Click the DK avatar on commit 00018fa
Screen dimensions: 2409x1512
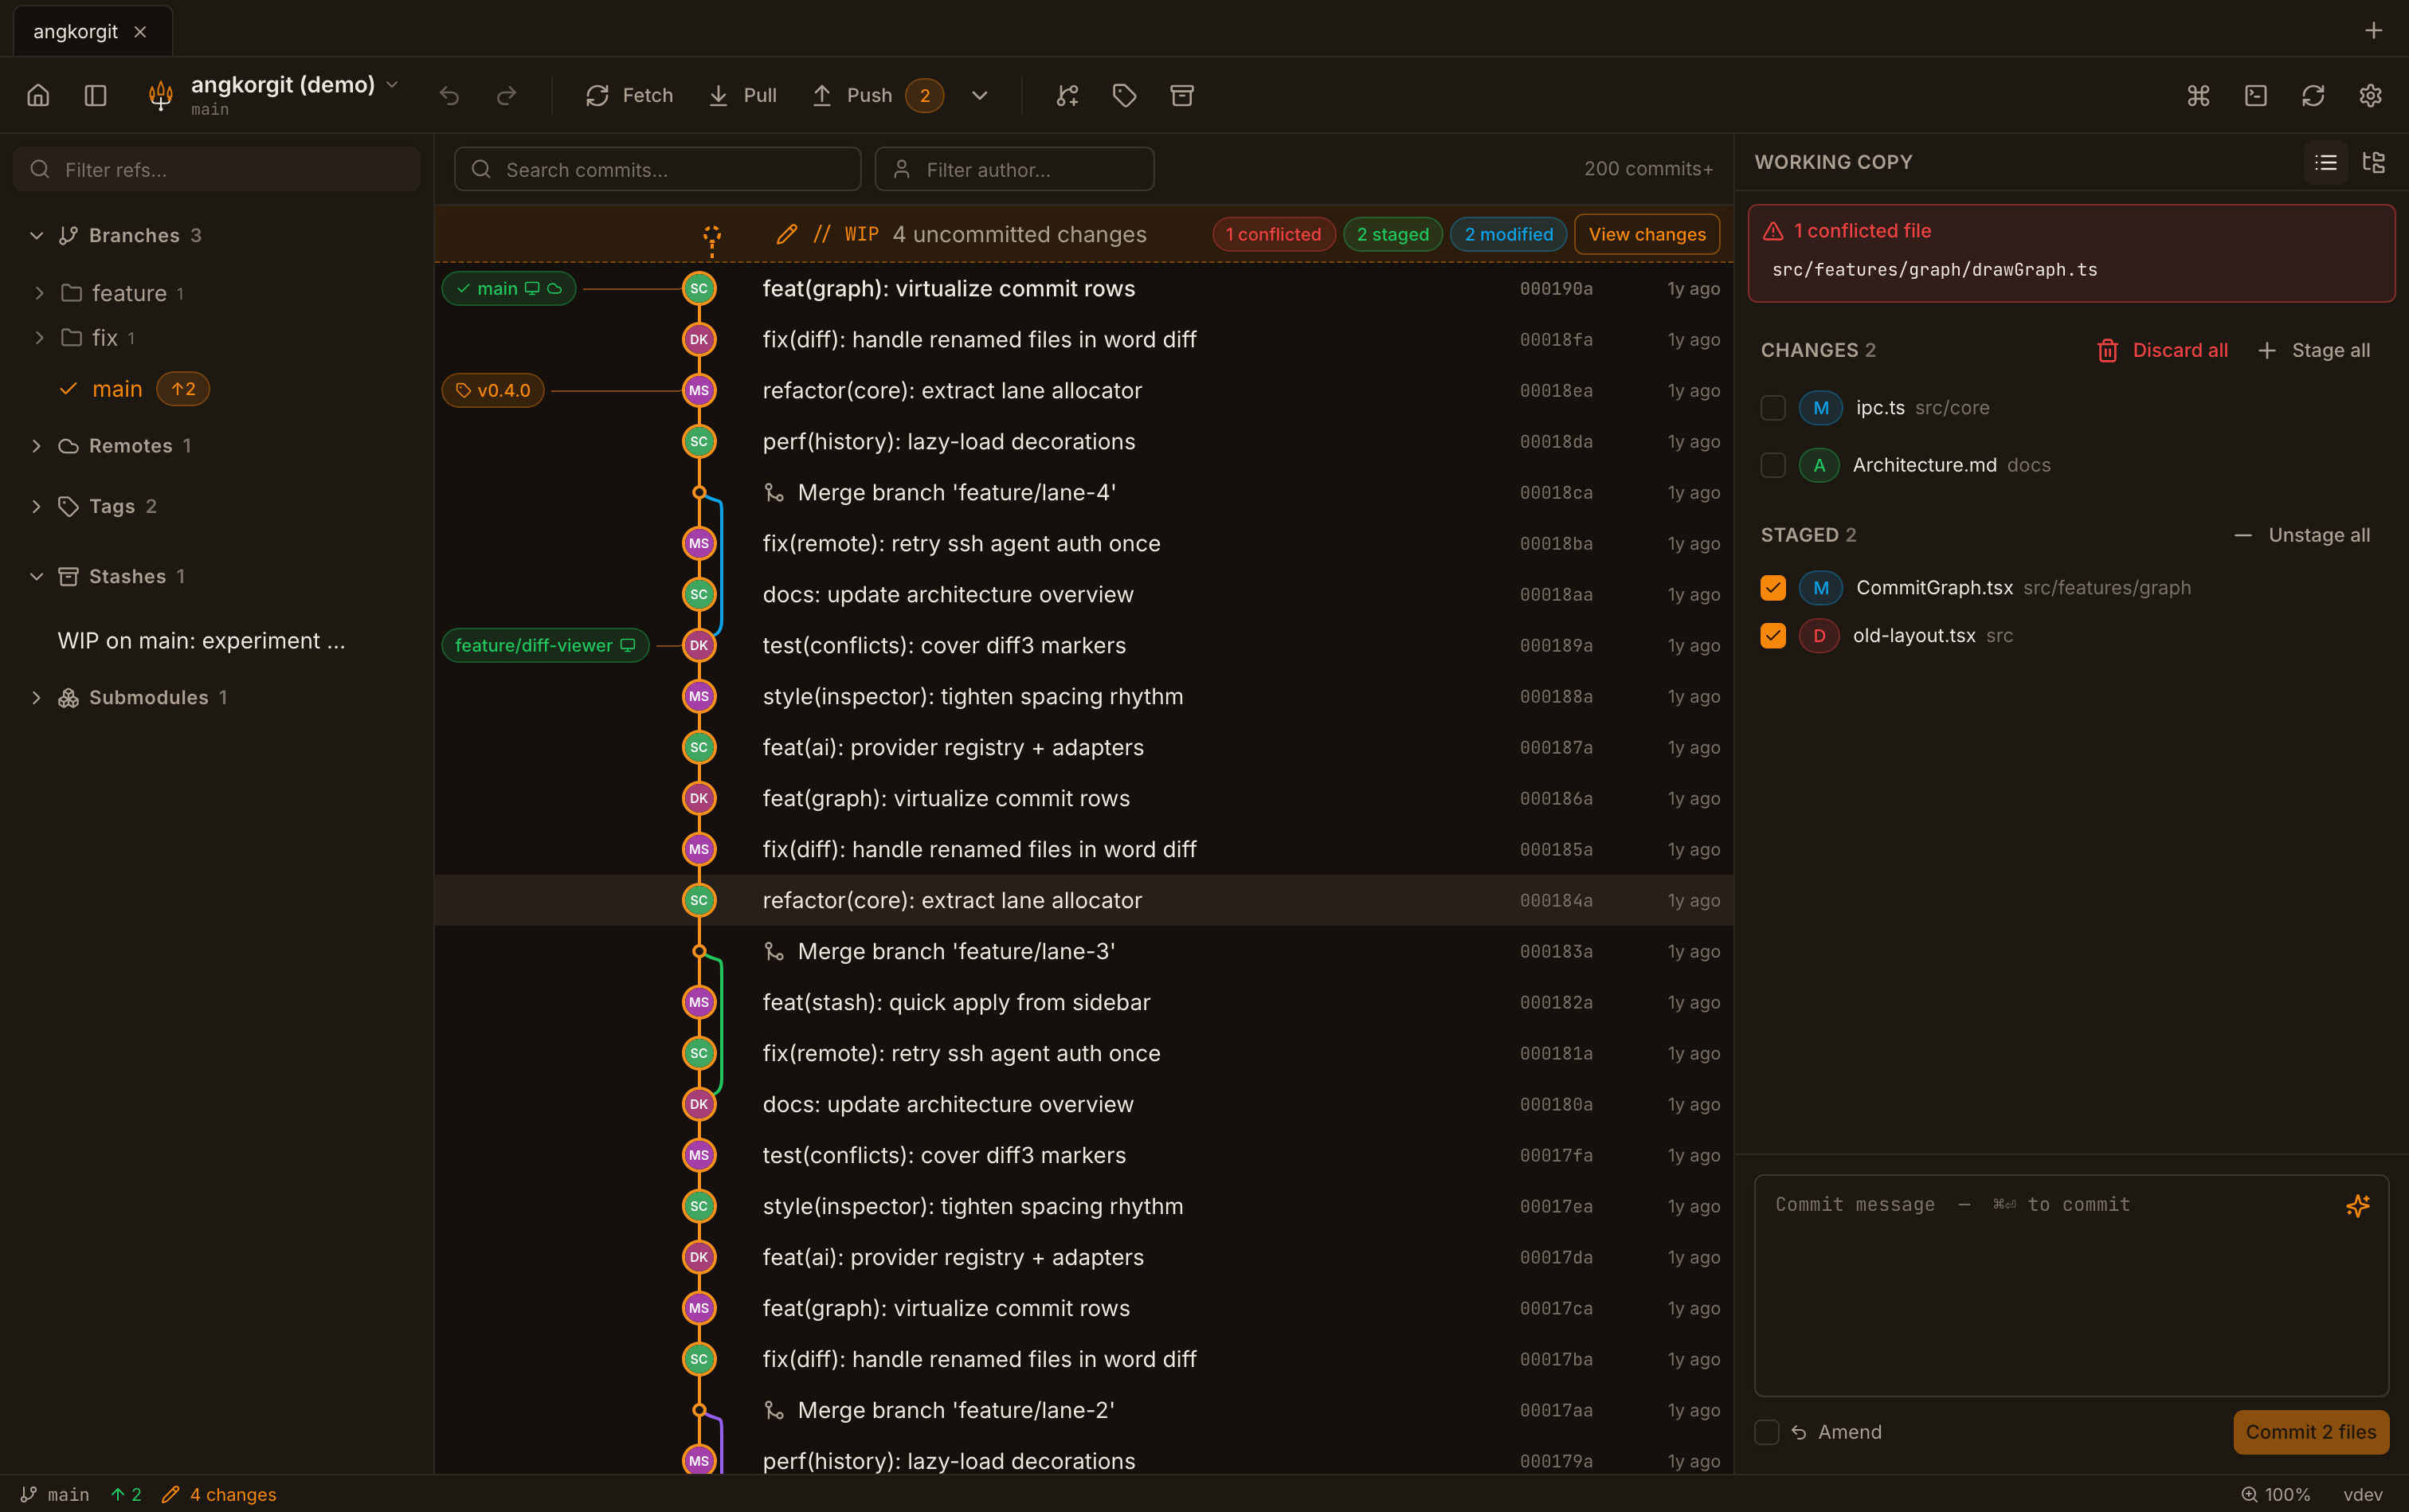[x=699, y=340]
